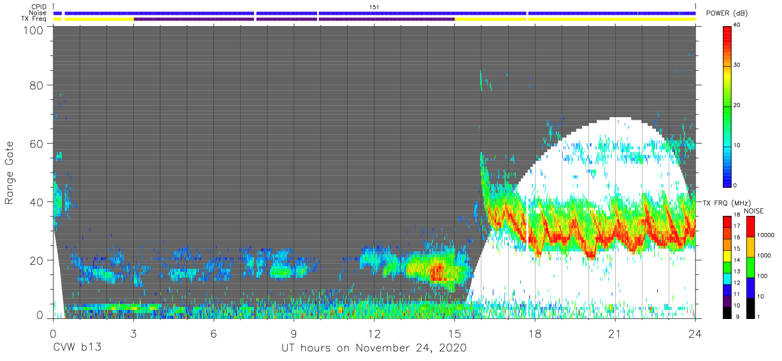Click the x-axis tick label '18'
The width and height of the screenshot is (782, 361).
[x=534, y=333]
